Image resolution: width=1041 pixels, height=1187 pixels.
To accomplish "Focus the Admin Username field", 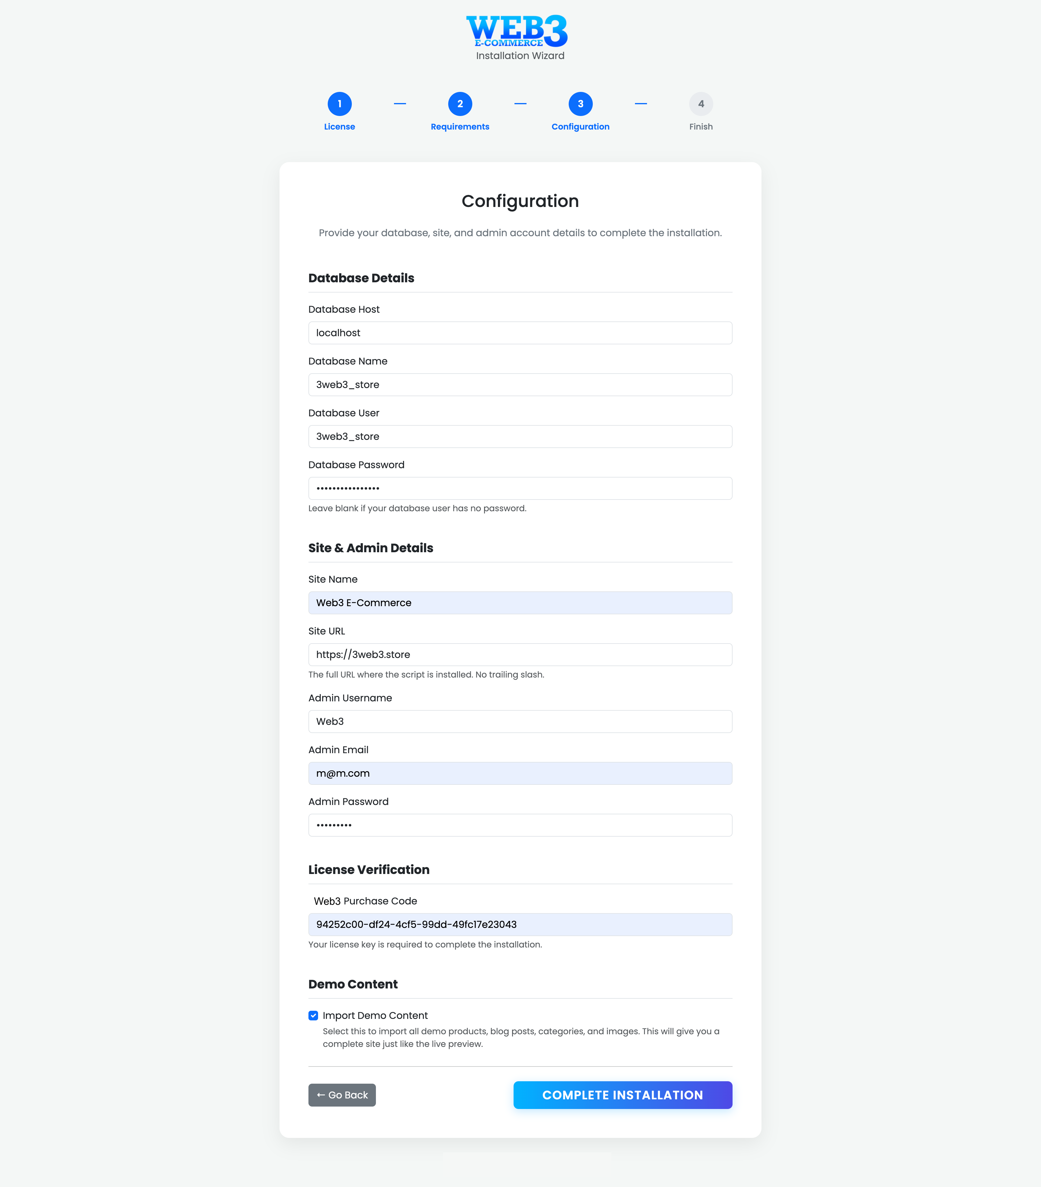I will (x=520, y=721).
